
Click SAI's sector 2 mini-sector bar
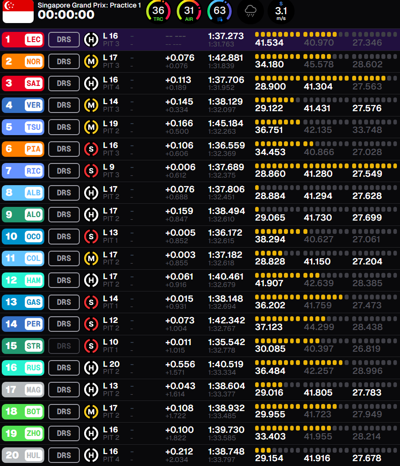[326, 78]
